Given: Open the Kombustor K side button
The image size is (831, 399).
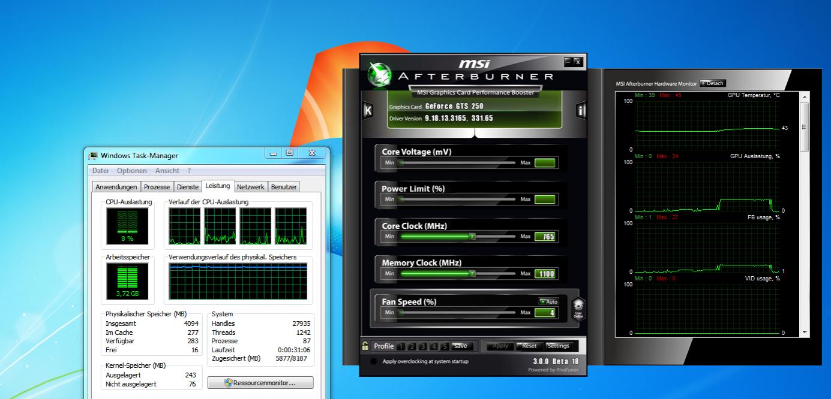Looking at the screenshot, I should 368,110.
